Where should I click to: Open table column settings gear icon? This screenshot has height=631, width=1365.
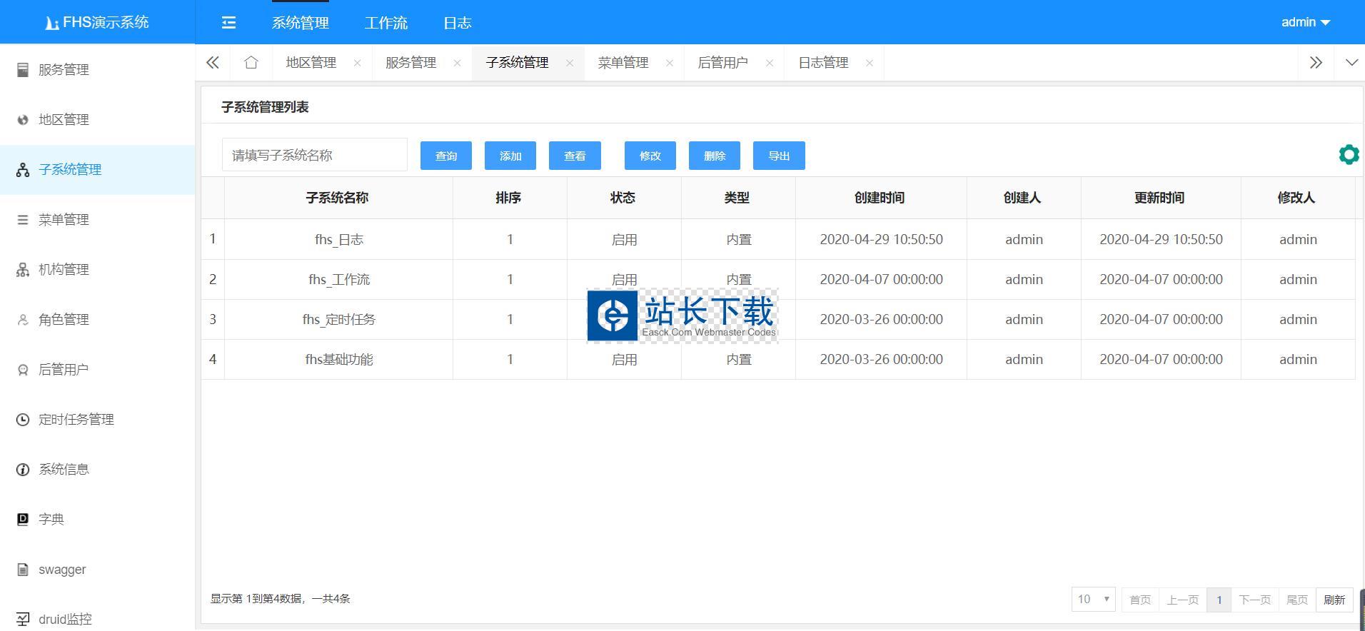pos(1349,154)
